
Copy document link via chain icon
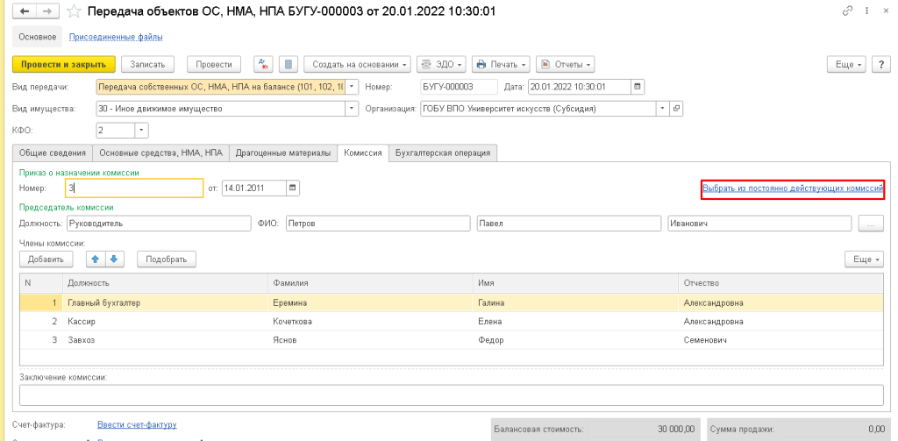(847, 11)
